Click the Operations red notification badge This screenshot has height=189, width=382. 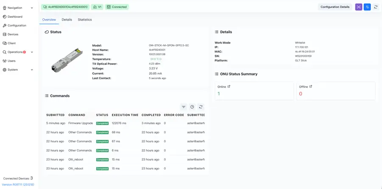click(x=24, y=52)
